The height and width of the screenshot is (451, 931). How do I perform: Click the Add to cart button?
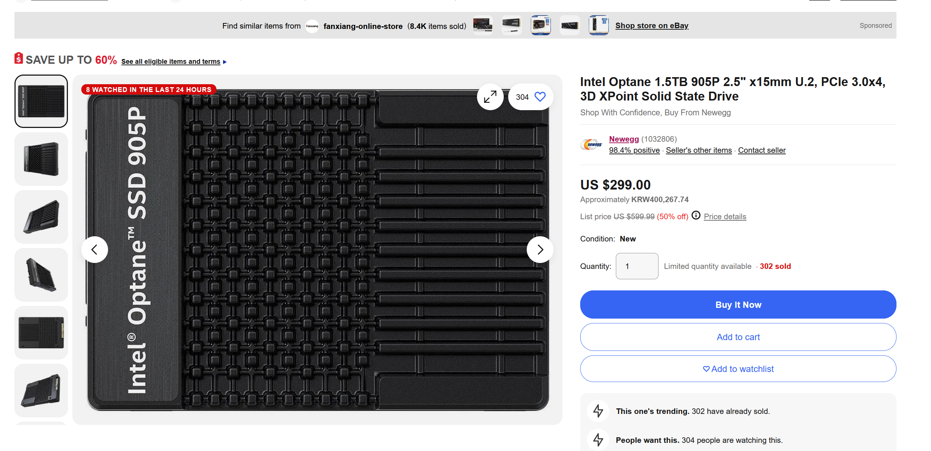click(x=738, y=337)
